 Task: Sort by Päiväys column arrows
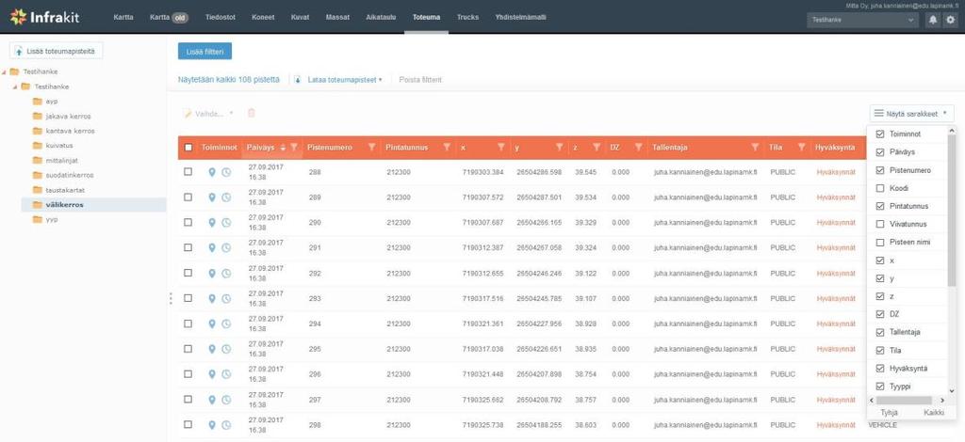283,148
